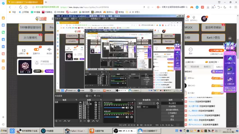Screen dimensions: 239x134
Task: Move scene down in OBS Scenes panel
Action: point(69,121)
